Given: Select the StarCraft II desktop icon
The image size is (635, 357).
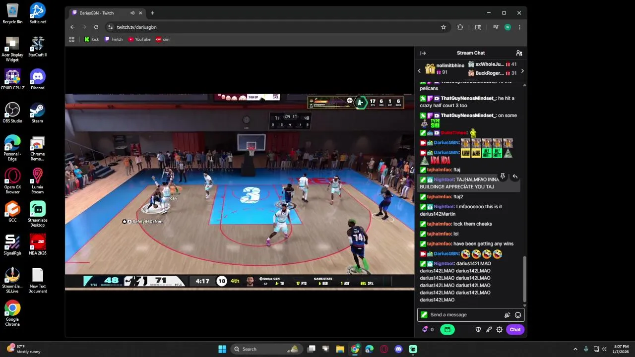Looking at the screenshot, I should (x=37, y=47).
